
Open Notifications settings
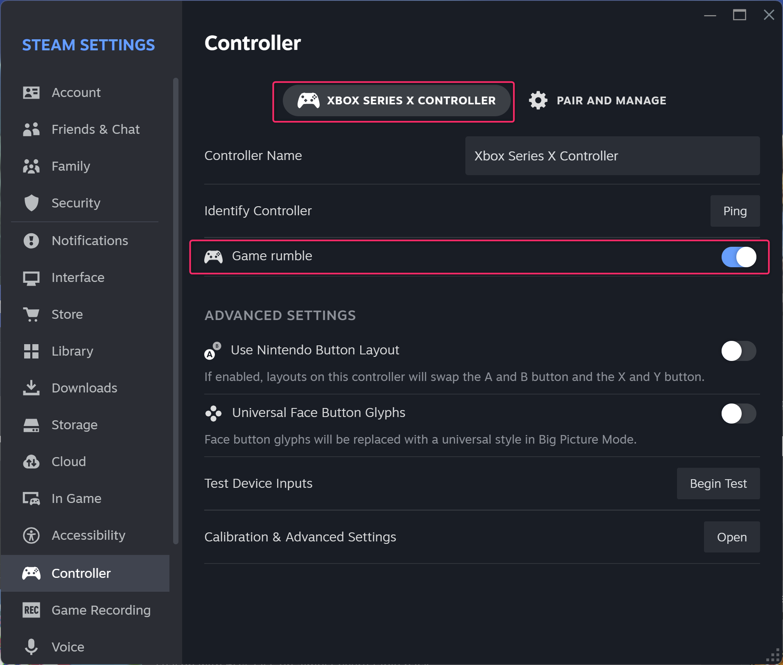[x=85, y=241]
